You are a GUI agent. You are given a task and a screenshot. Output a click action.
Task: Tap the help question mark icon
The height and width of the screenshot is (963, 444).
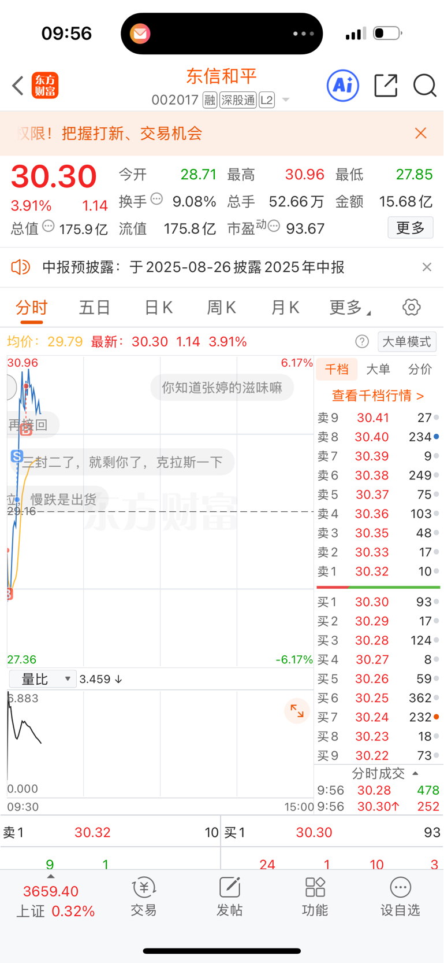pos(362,341)
